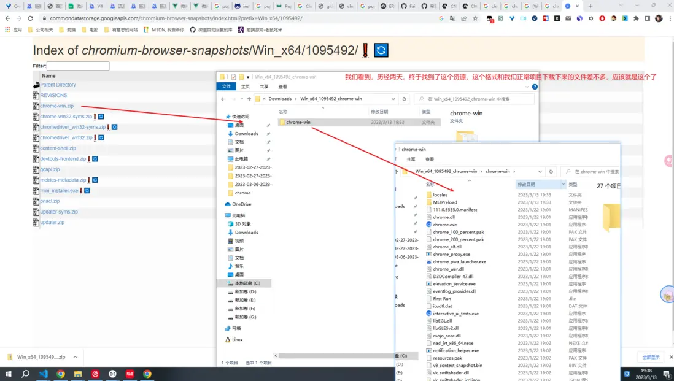
Task: Click the blue icon next to mini_installer.exe
Action: (x=87, y=191)
